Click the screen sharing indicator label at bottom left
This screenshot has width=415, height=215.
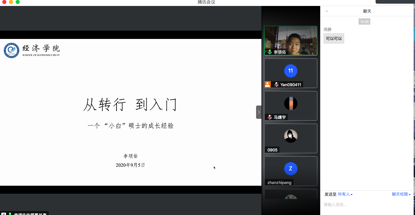[27, 213]
